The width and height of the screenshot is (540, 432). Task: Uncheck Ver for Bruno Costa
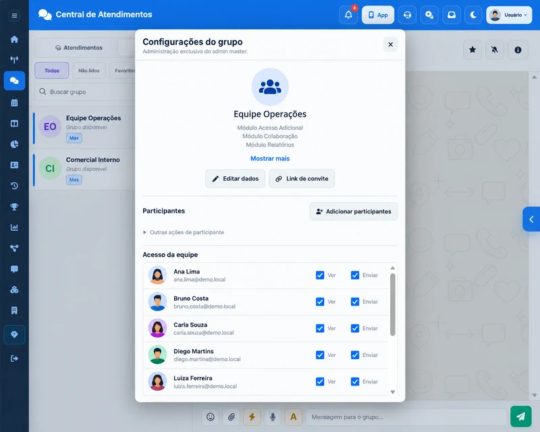(x=320, y=302)
